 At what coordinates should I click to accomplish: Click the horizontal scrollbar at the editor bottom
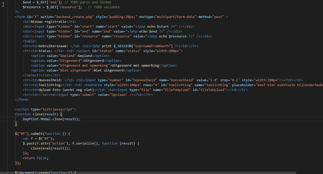(x=148, y=173)
